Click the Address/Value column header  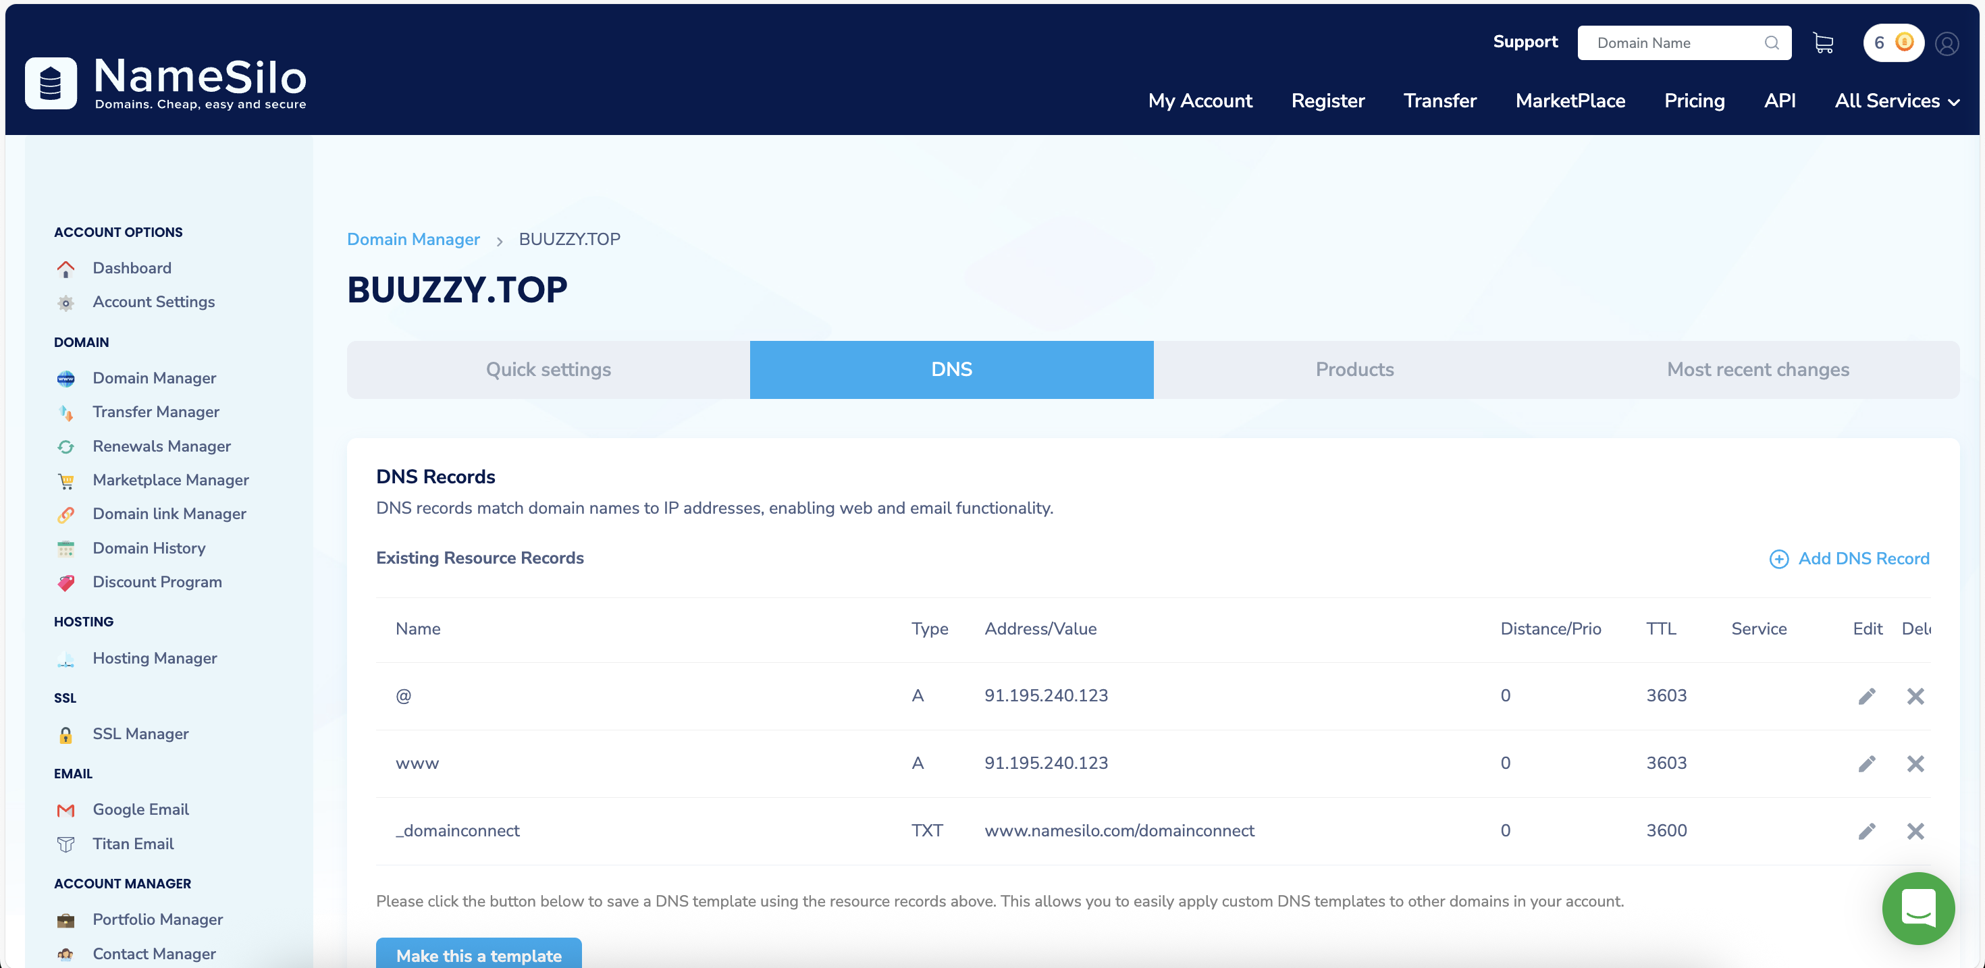[x=1040, y=629]
